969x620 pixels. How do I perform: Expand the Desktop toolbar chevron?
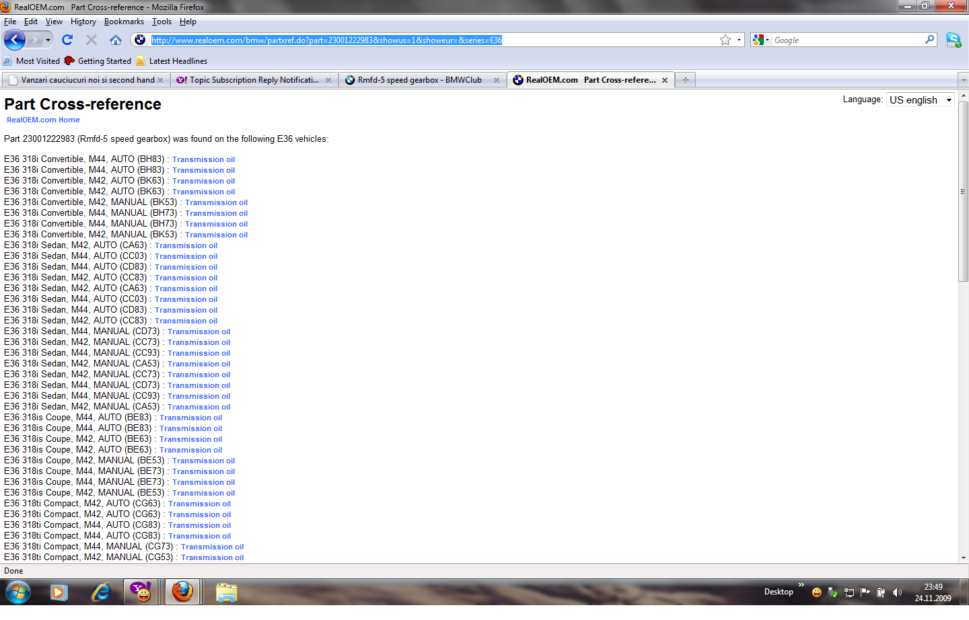tap(801, 585)
